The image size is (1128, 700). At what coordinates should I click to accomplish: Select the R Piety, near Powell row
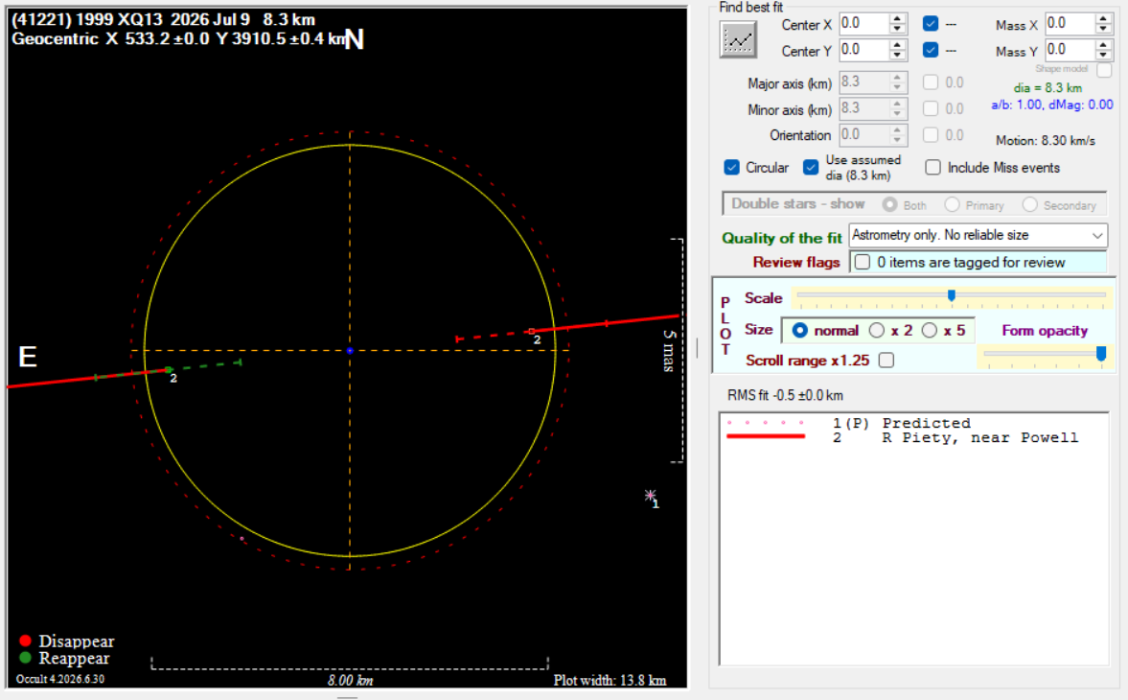[913, 437]
